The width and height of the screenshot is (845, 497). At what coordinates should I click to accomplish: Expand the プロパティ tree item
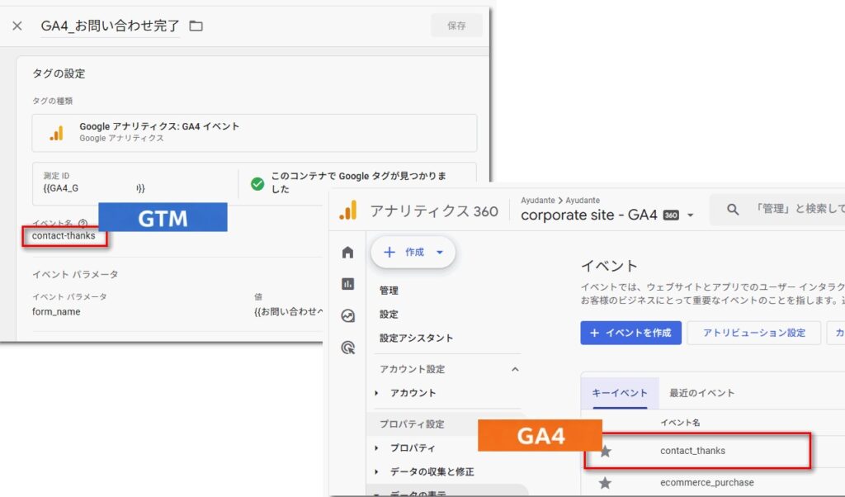point(378,447)
